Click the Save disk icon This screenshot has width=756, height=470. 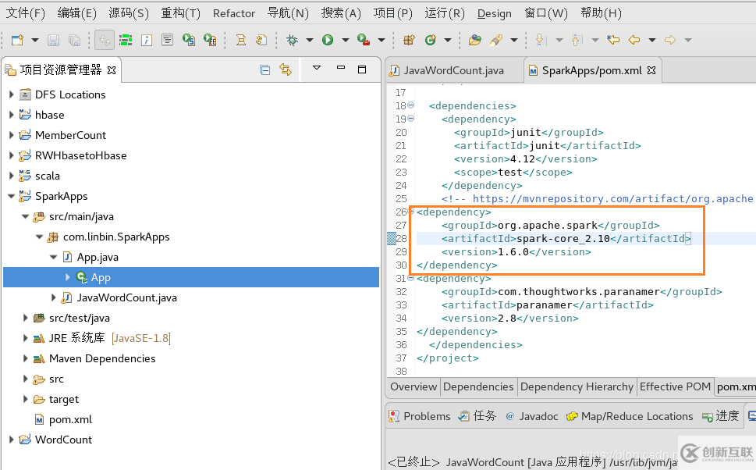pyautogui.click(x=53, y=40)
